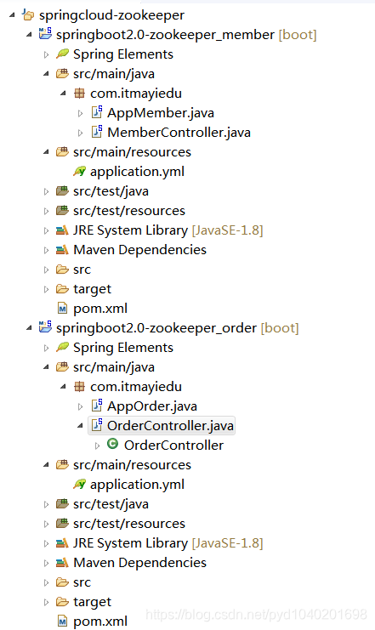
Task: Click the zookeeper_order Maven project icon
Action: click(45, 327)
